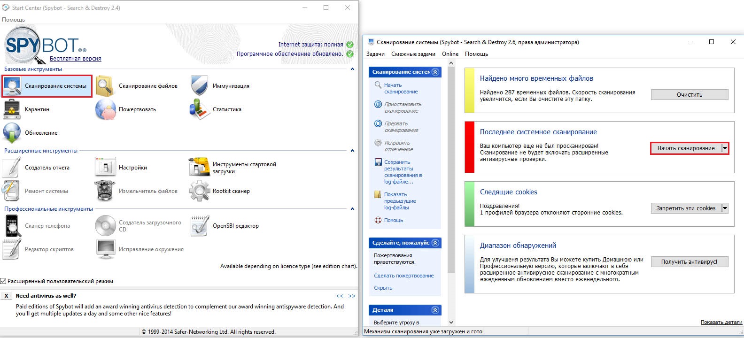Show next tip with >> arrows
Viewport: 744px width, 338px height.
click(x=352, y=296)
